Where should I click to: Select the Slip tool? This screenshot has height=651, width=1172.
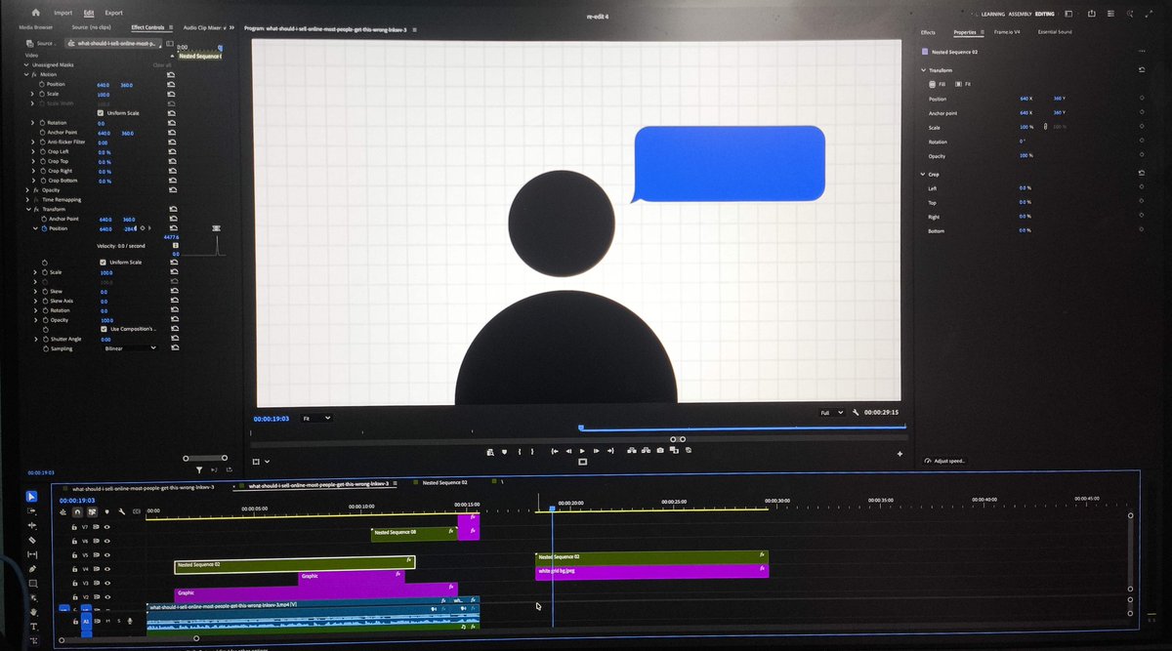click(x=31, y=554)
